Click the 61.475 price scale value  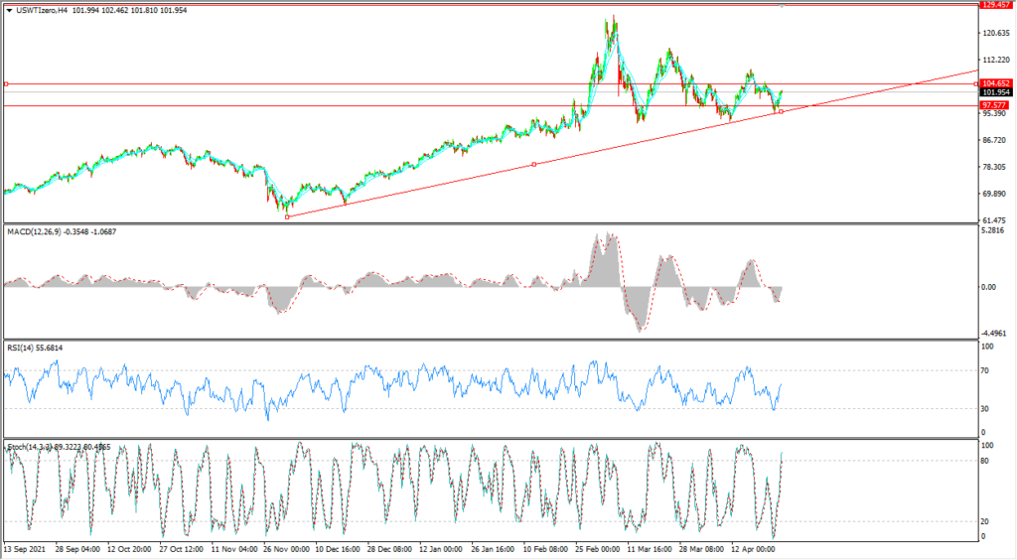coord(995,221)
